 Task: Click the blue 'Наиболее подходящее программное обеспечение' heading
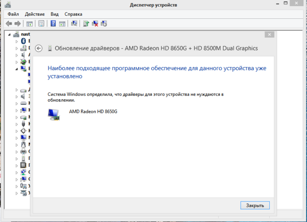[x=157, y=72]
